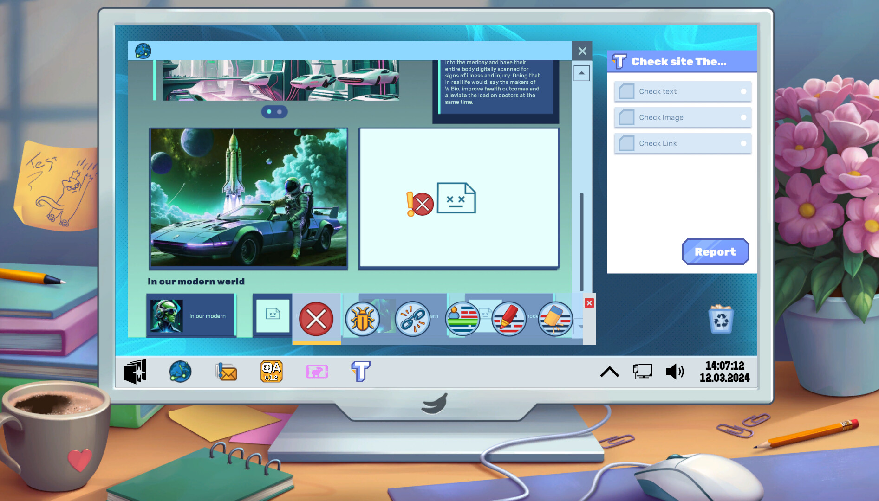Switch to the red X error tab in toolbar
The height and width of the screenshot is (501, 879).
(x=316, y=319)
